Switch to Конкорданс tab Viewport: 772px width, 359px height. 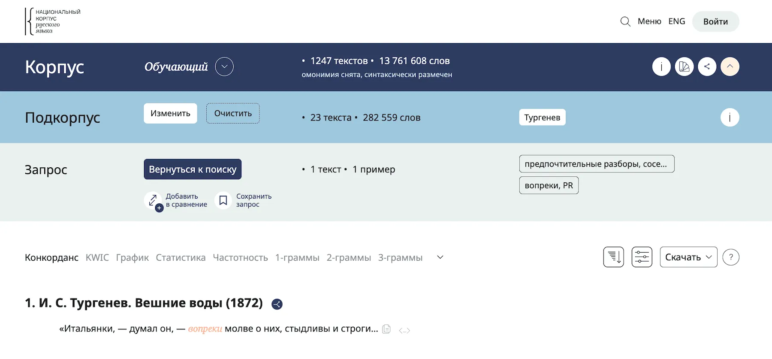point(51,257)
